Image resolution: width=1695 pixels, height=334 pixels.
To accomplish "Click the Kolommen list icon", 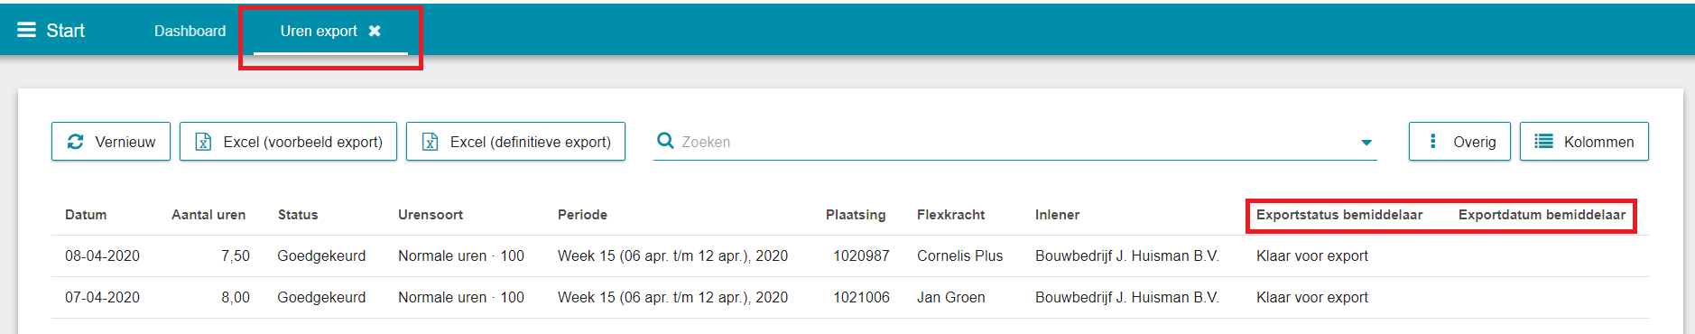I will (1544, 142).
